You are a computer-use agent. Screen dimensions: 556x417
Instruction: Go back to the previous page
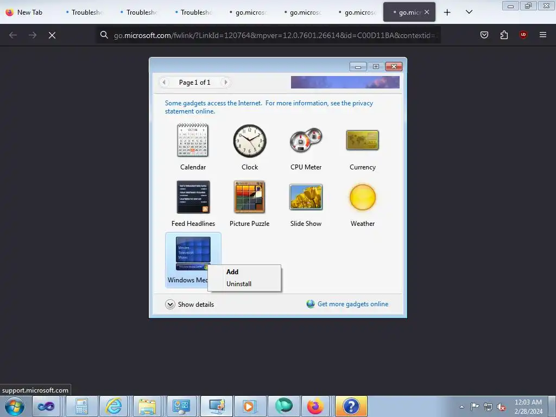coord(13,35)
